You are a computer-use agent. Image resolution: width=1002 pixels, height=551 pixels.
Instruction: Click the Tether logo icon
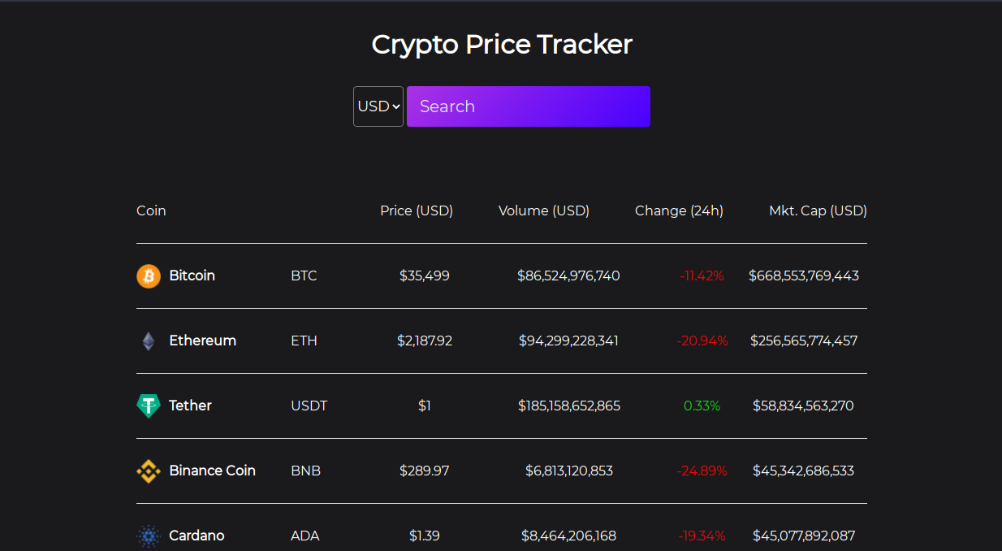[148, 406]
